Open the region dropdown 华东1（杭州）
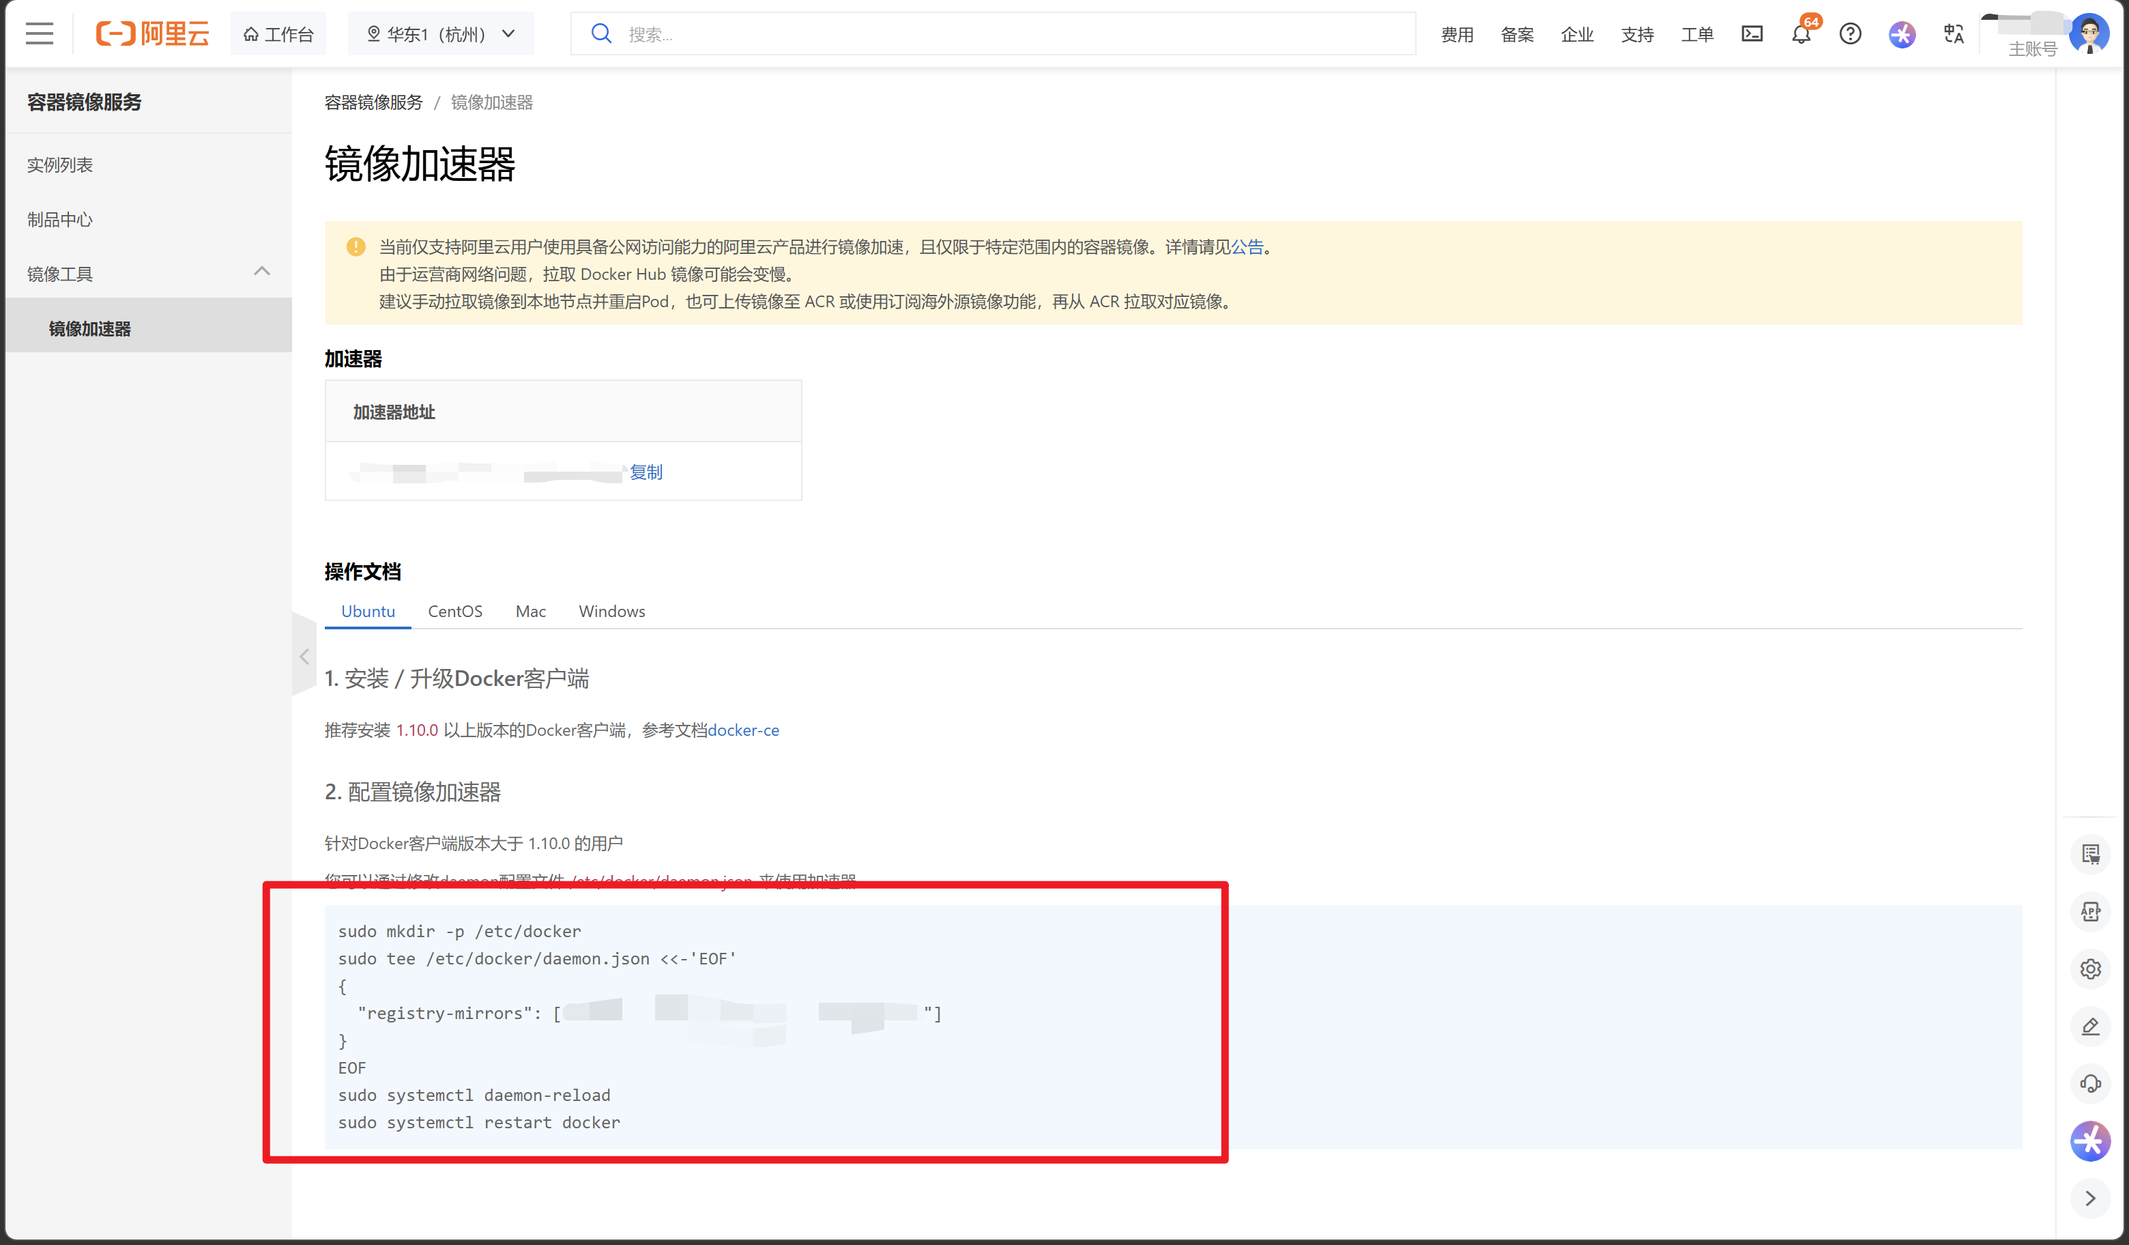The width and height of the screenshot is (2129, 1245). coord(441,34)
